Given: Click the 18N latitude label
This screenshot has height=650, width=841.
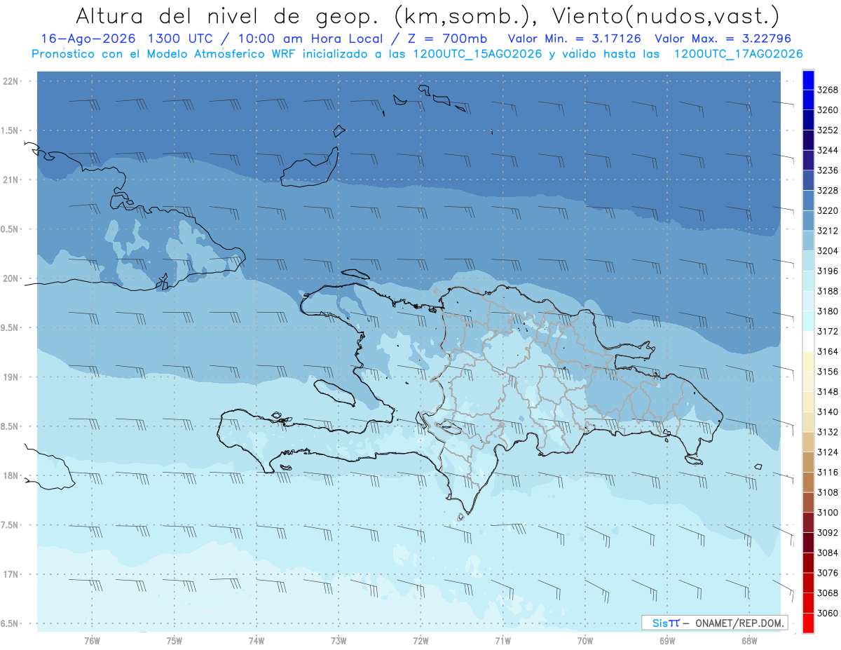Looking at the screenshot, I should [x=10, y=476].
